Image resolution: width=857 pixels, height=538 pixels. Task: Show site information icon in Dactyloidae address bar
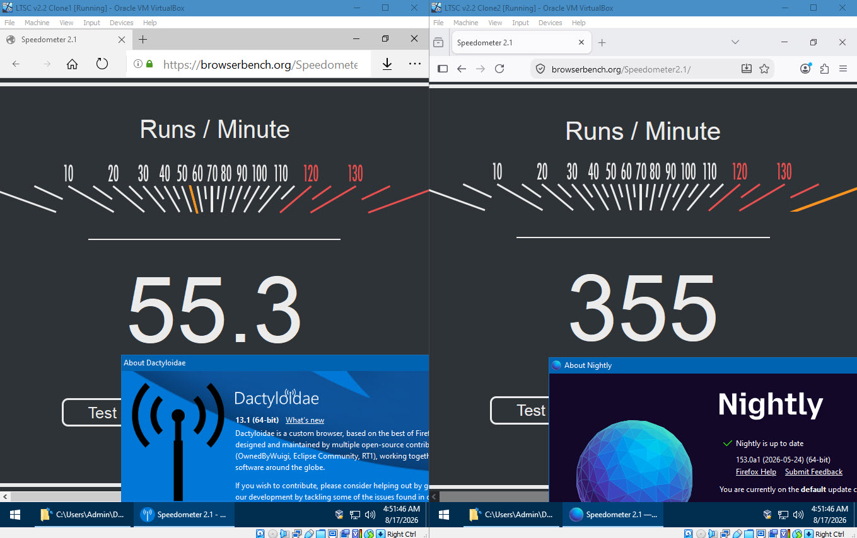coord(138,64)
